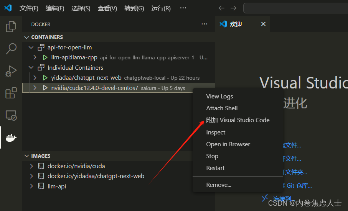The width and height of the screenshot is (348, 211).
Task: Click the running icon of nvidia/cuda container
Action: pos(45,88)
